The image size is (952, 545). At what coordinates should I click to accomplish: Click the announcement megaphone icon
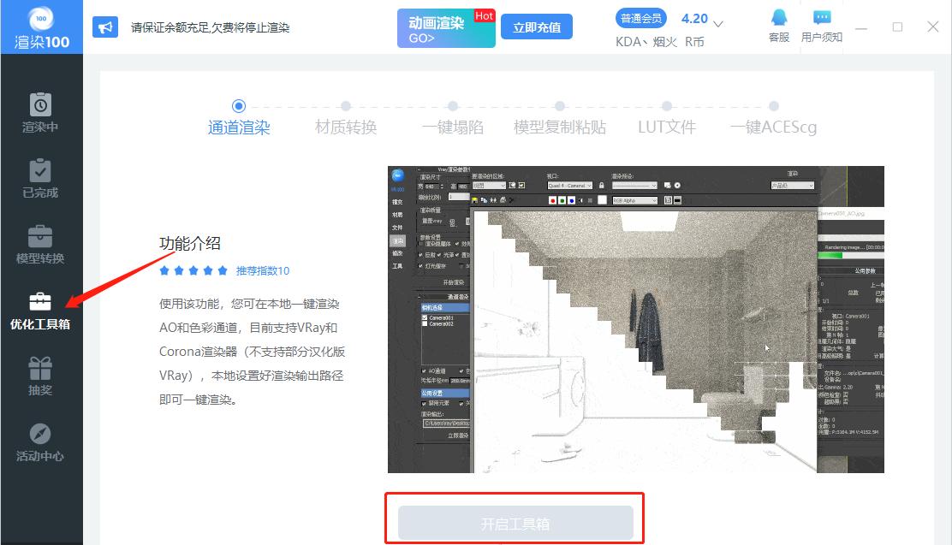(x=105, y=27)
